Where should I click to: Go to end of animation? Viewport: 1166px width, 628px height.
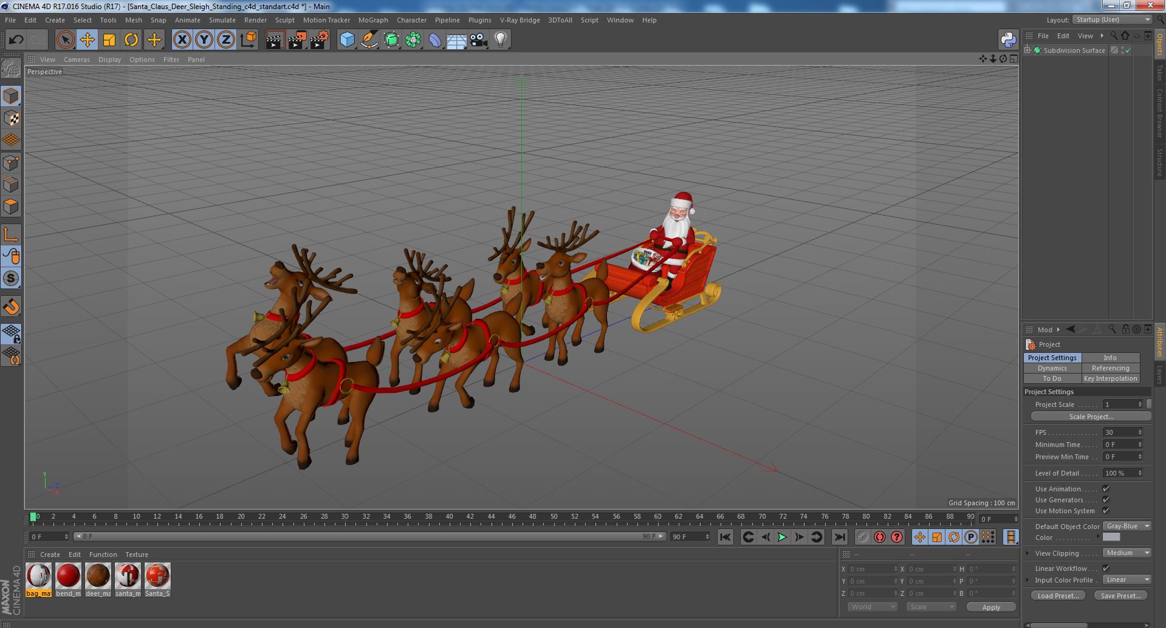coord(839,537)
